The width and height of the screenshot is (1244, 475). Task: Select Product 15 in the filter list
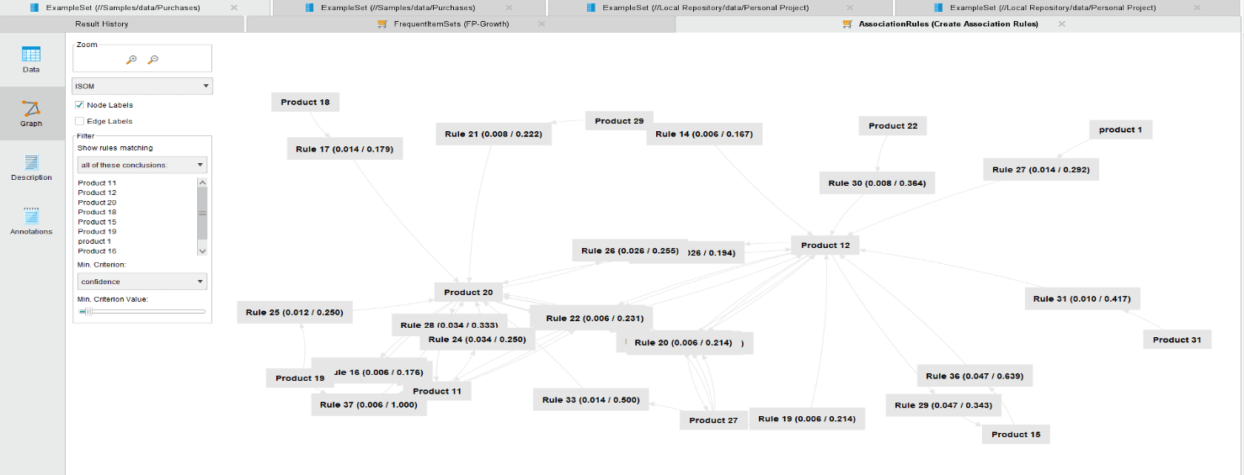click(x=97, y=222)
